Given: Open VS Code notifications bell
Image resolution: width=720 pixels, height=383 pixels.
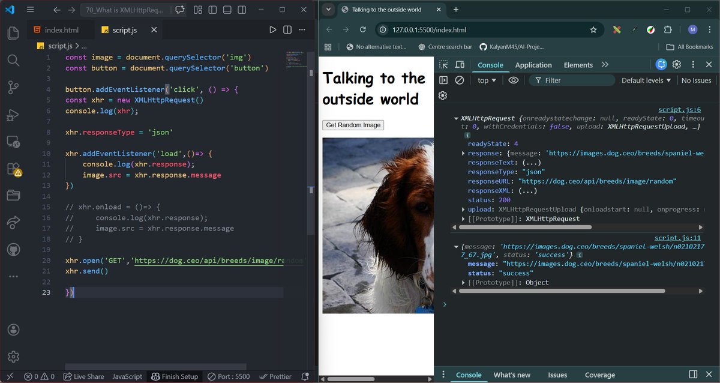Looking at the screenshot, I should tap(305, 376).
